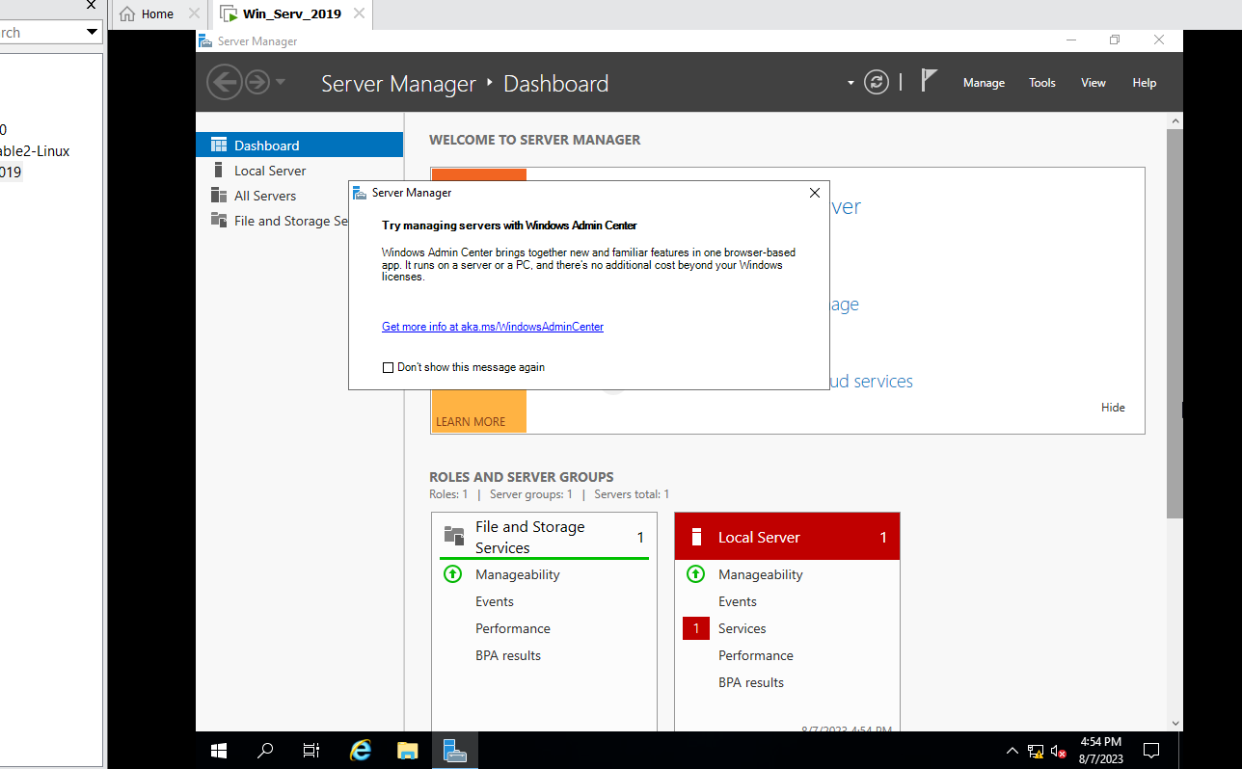Click File and Storage Services tile icon

pyautogui.click(x=453, y=535)
